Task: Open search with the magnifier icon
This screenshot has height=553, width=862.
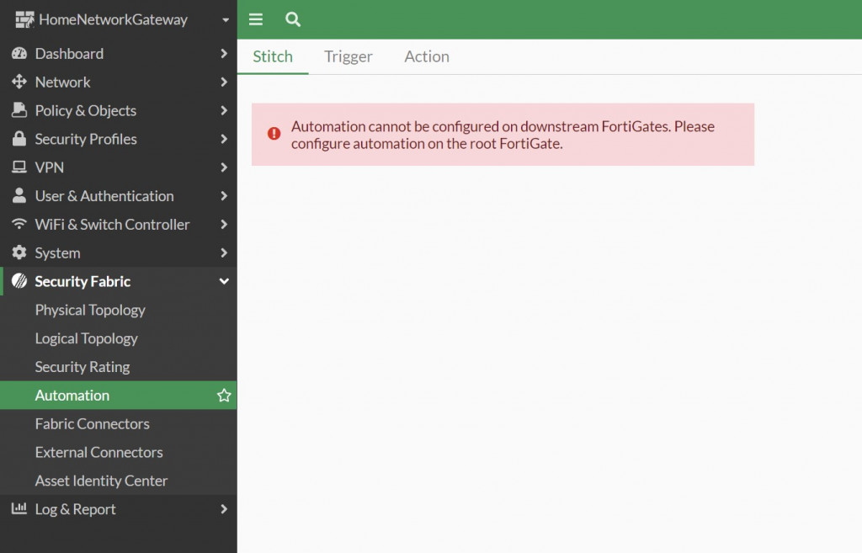Action: 293,20
